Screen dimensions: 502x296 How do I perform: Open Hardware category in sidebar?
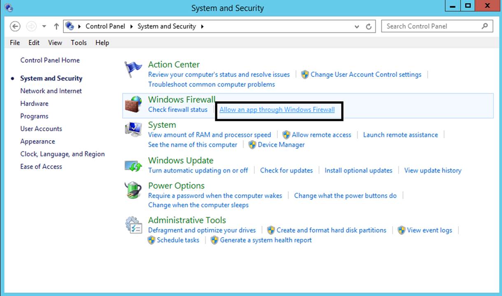(x=34, y=104)
